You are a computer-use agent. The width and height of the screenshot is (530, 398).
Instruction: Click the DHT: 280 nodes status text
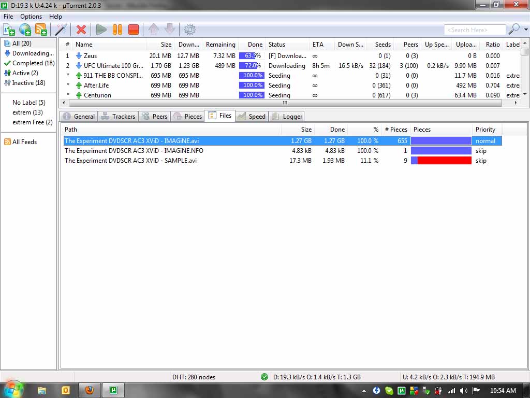(x=194, y=377)
